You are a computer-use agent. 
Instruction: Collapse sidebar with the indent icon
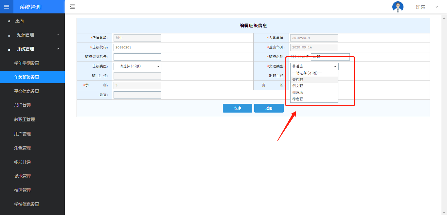(72, 7)
